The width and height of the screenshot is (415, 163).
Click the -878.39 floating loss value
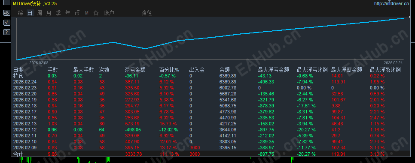pyautogui.click(x=266, y=106)
